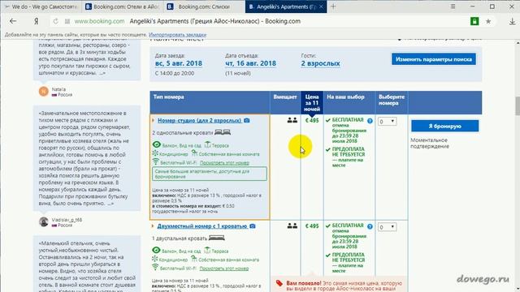Click the green secure lock icon
Image resolution: width=520 pixels, height=292 pixels.
[474, 21]
